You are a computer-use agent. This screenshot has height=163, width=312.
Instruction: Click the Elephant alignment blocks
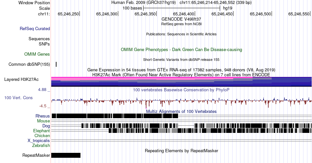210,131
